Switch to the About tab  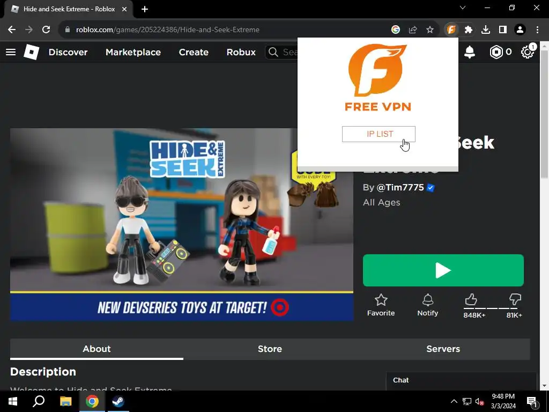click(x=97, y=349)
